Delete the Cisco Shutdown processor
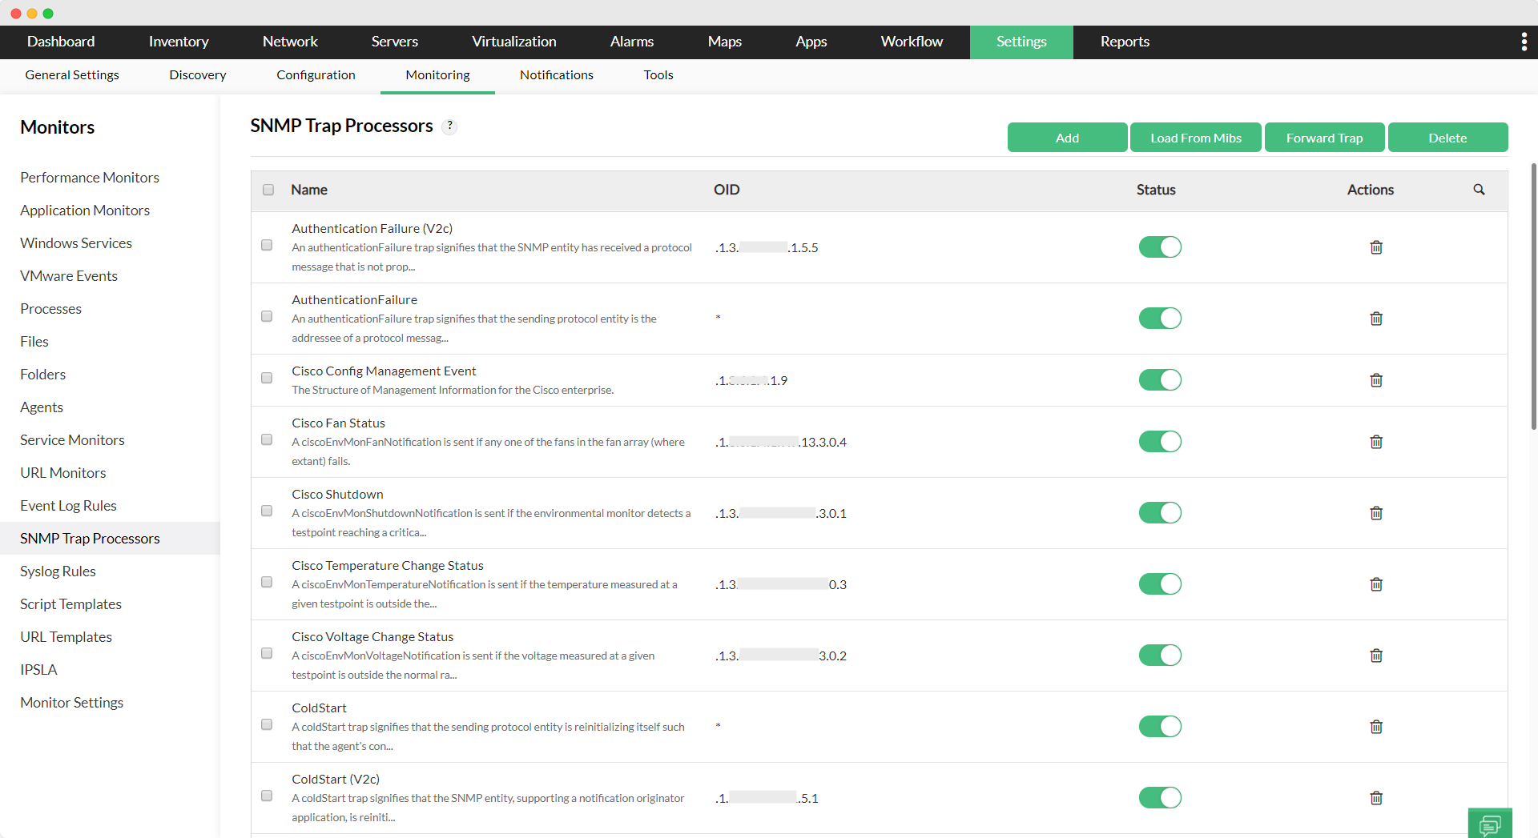The height and width of the screenshot is (838, 1538). (x=1376, y=512)
